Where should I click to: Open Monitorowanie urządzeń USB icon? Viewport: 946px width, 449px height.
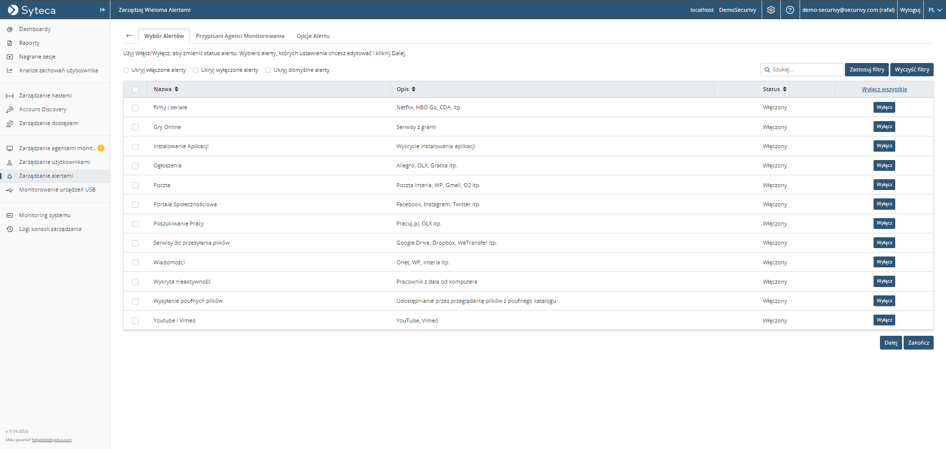(x=9, y=190)
